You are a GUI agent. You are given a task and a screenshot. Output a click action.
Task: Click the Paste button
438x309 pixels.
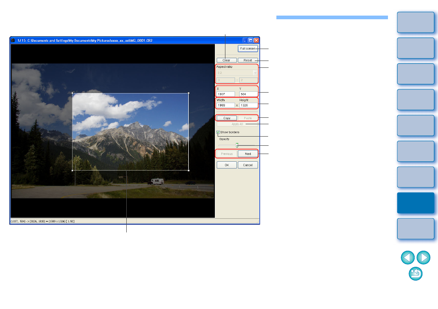point(248,118)
